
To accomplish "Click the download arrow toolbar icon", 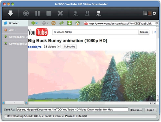I will [10, 13].
